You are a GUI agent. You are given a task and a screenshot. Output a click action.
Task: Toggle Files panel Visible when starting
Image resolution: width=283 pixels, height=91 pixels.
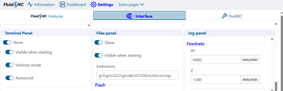point(98,55)
